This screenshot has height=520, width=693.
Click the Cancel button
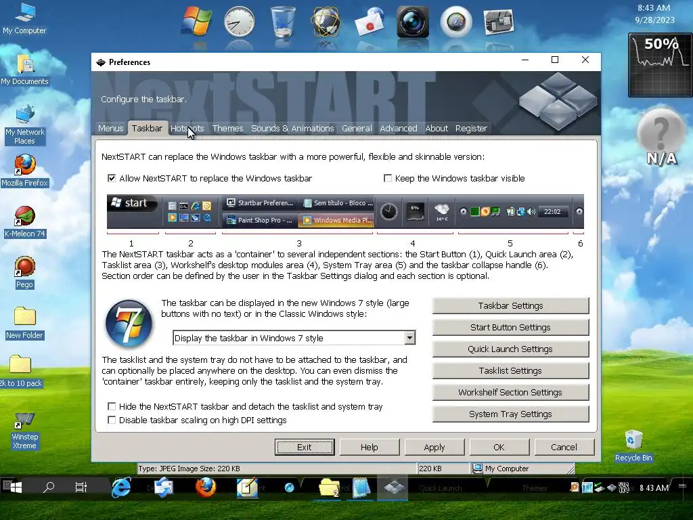click(564, 447)
